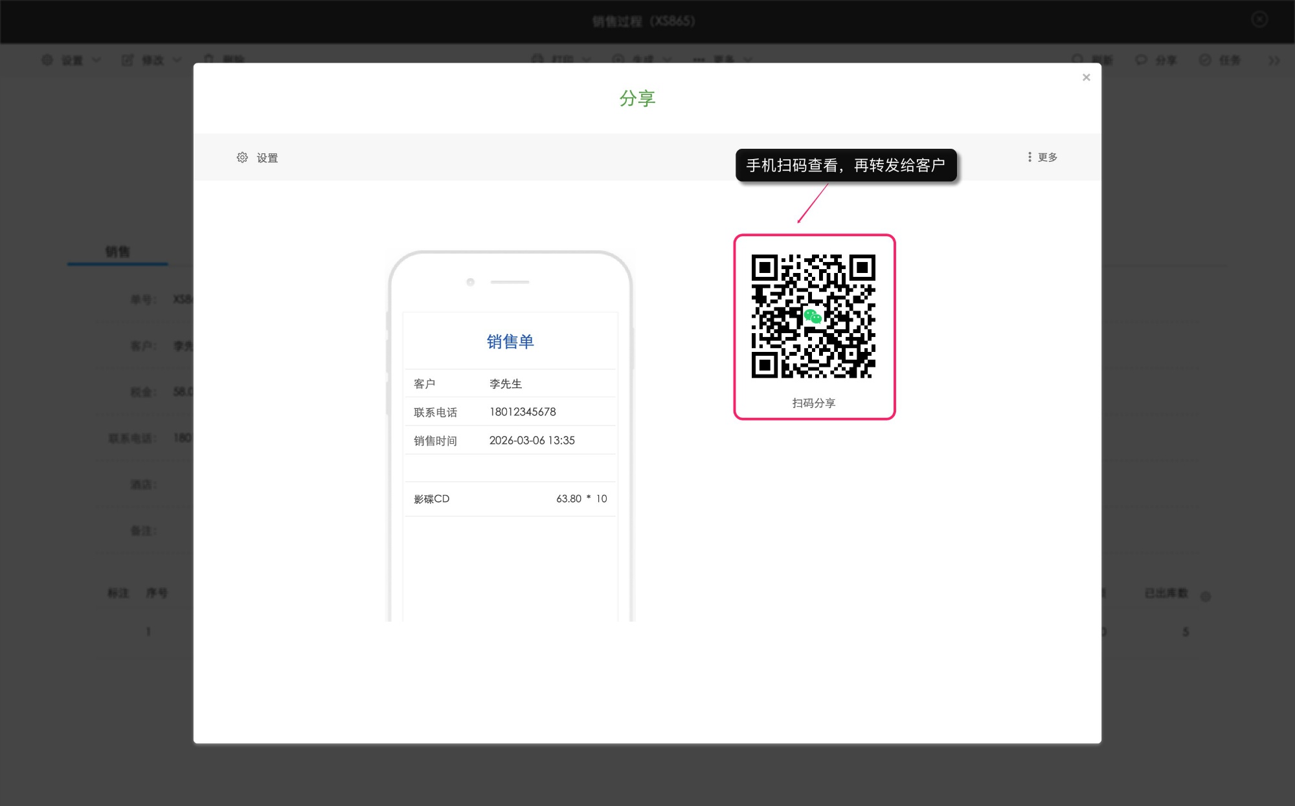Open the 销售过程（XS865）title bar menu
1295x806 pixels.
coord(642,21)
